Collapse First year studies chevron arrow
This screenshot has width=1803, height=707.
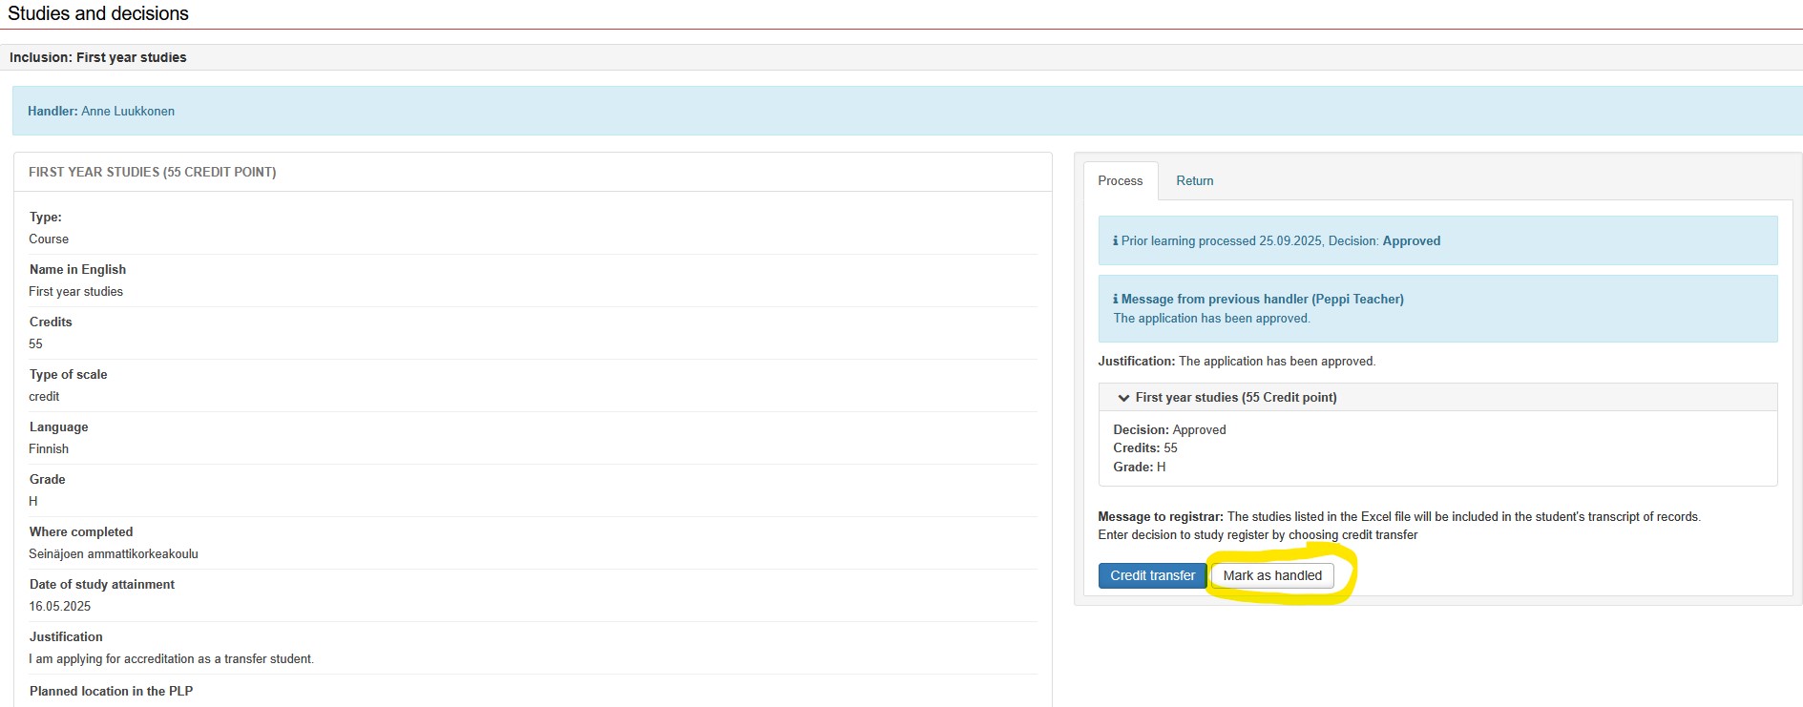click(1123, 398)
